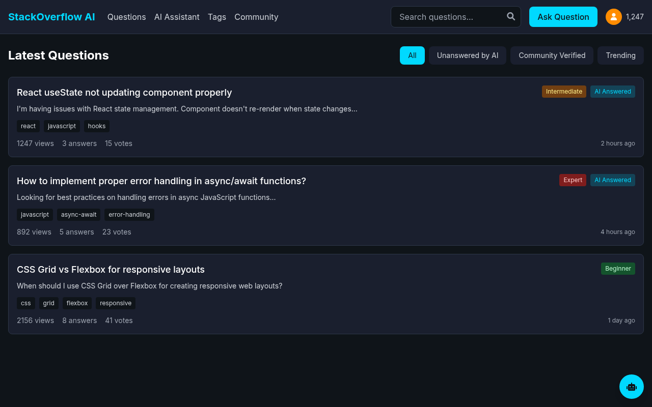Select the All filter pill
This screenshot has width=652, height=407.
(x=412, y=55)
